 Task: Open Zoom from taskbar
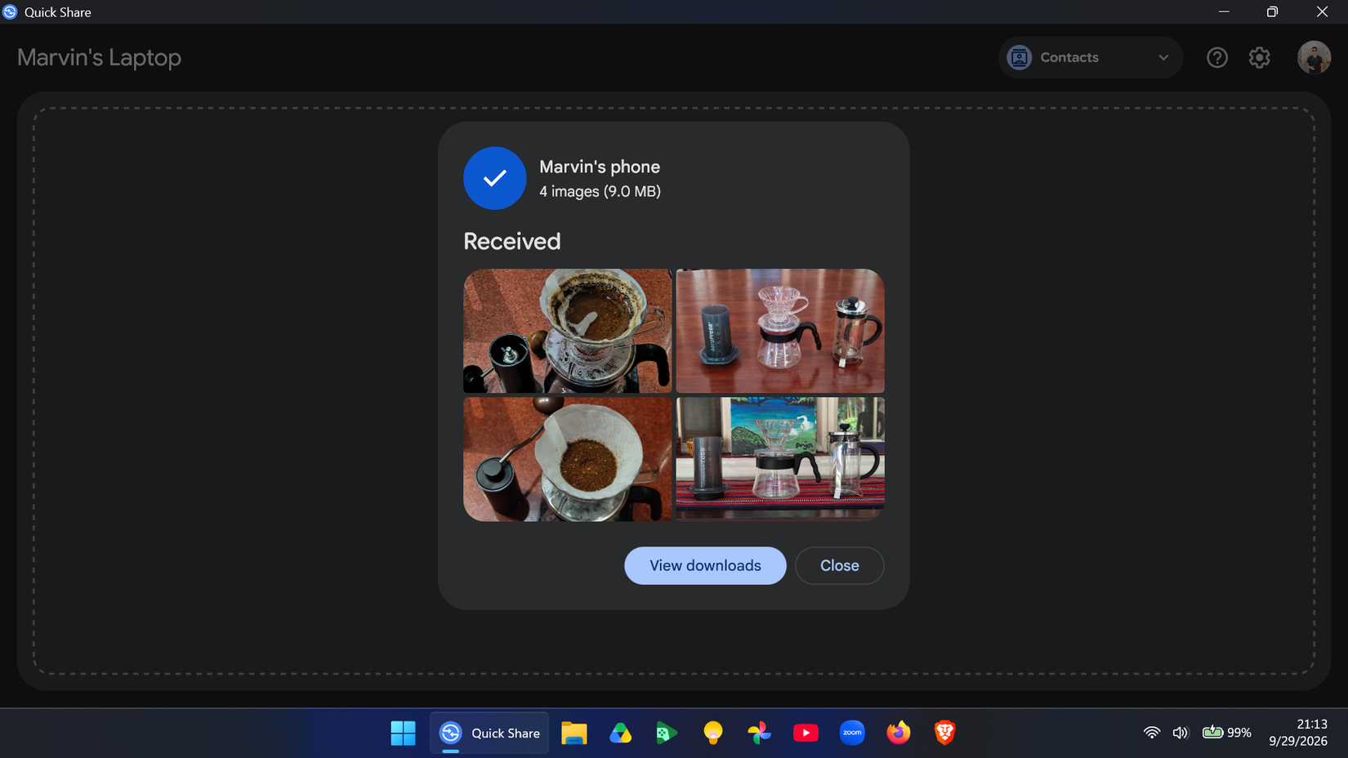[x=852, y=733]
